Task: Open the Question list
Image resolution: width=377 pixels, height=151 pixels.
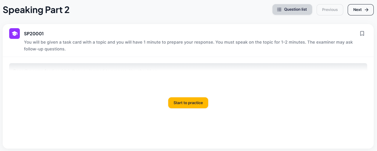Action: point(292,9)
